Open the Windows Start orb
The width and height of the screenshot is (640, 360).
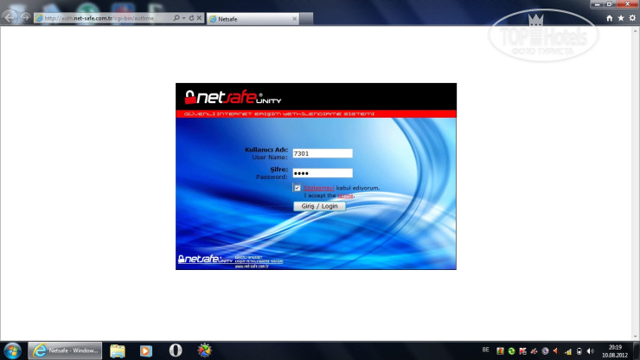coord(12,350)
